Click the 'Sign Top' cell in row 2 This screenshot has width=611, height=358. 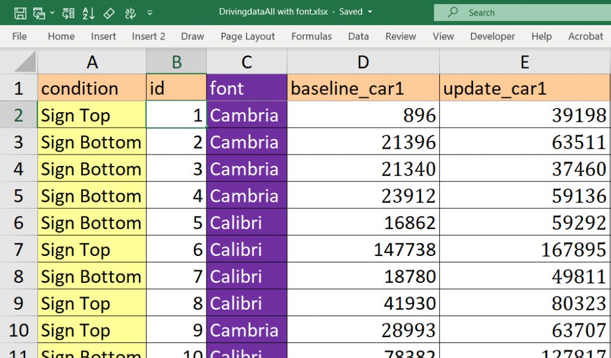click(x=92, y=115)
